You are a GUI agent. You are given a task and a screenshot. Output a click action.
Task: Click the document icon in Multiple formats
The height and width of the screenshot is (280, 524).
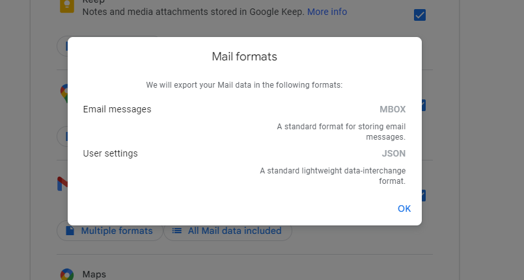point(70,231)
